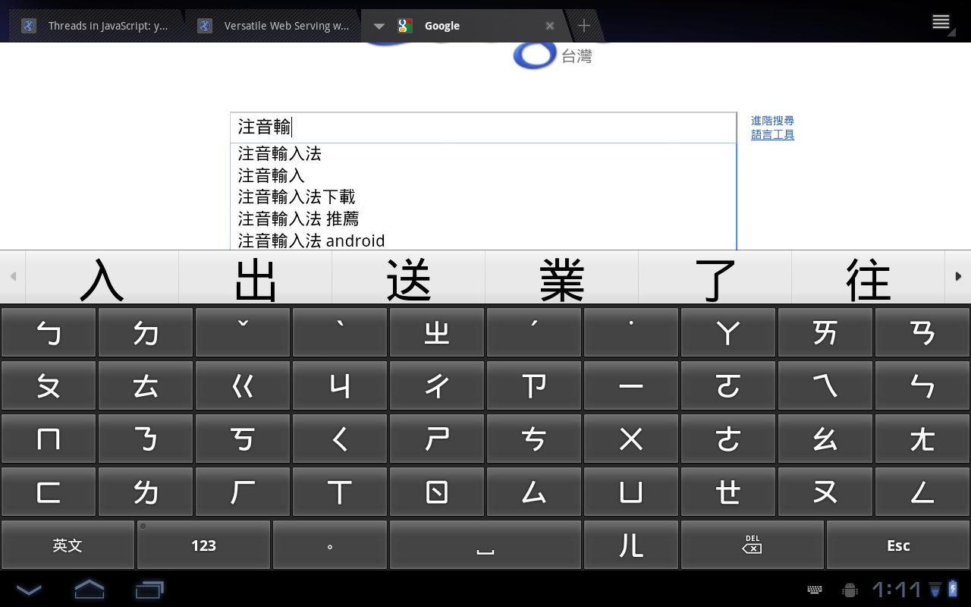
Task: Open the tab list dropdown arrow
Action: 379,25
